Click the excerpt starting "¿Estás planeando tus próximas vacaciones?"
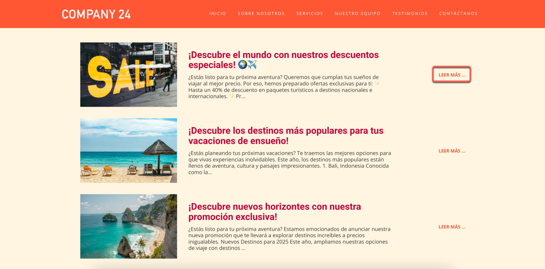This screenshot has height=269, width=545. click(x=290, y=163)
